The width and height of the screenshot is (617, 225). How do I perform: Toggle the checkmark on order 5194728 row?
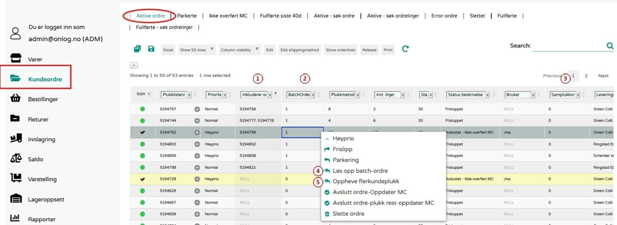coord(142,179)
